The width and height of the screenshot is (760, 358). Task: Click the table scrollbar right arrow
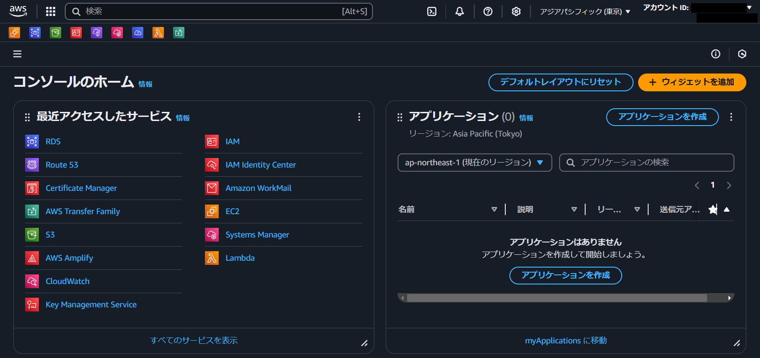click(x=729, y=298)
